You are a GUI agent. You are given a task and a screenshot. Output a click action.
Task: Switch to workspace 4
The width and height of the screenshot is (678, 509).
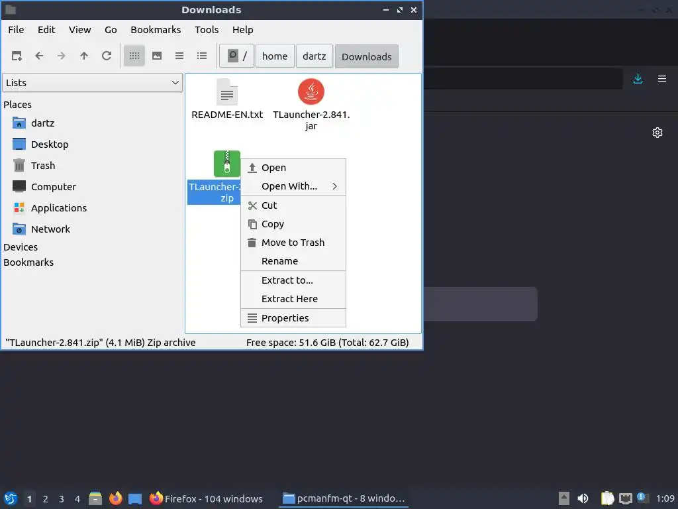click(77, 499)
